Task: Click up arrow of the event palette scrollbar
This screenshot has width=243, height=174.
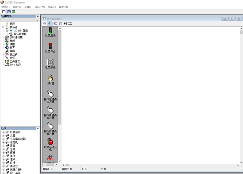Action: coord(60,28)
